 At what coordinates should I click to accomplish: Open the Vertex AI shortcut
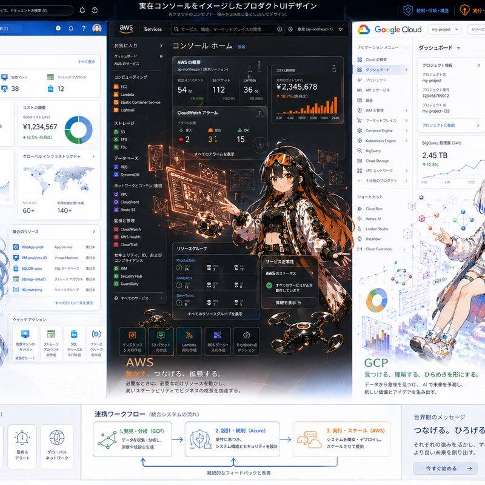click(x=373, y=219)
